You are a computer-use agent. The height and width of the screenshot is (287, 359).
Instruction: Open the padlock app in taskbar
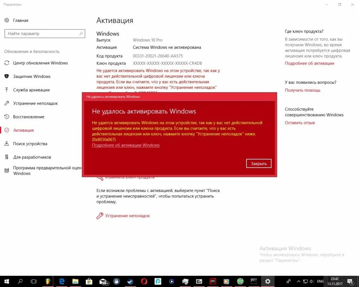(116, 281)
